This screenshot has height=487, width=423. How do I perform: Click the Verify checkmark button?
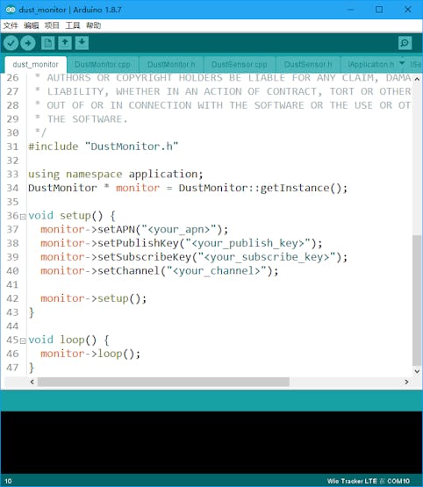[11, 43]
